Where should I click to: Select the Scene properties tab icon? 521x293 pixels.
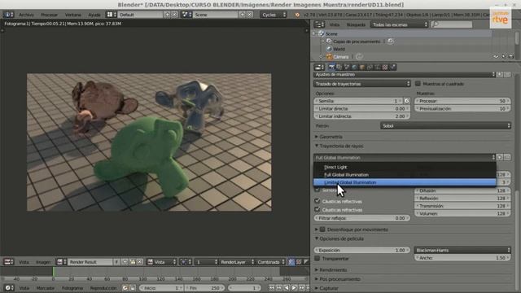pos(347,67)
